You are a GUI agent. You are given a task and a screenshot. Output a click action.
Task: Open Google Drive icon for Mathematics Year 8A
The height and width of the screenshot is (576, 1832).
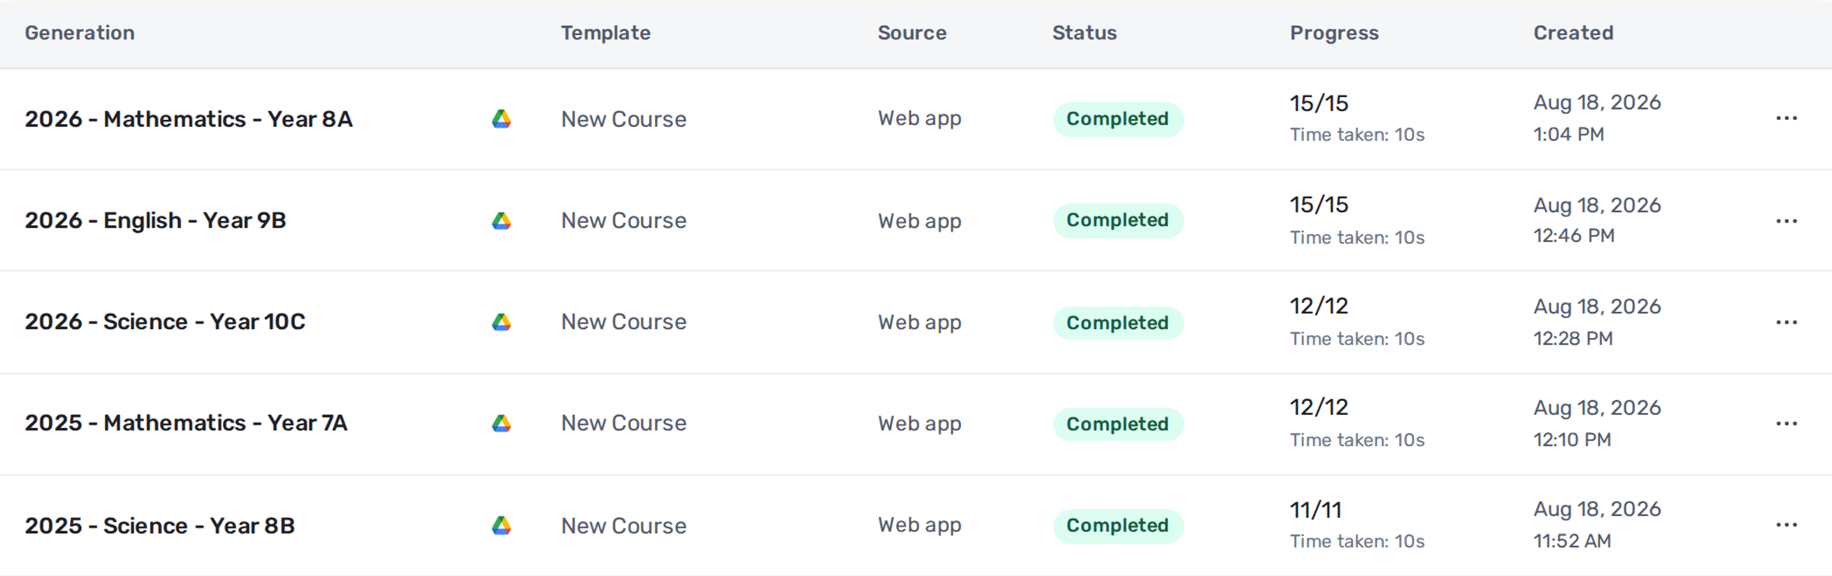501,119
